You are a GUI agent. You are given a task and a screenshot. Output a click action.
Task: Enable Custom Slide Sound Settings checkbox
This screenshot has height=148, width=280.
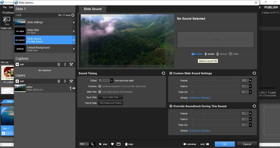click(171, 73)
